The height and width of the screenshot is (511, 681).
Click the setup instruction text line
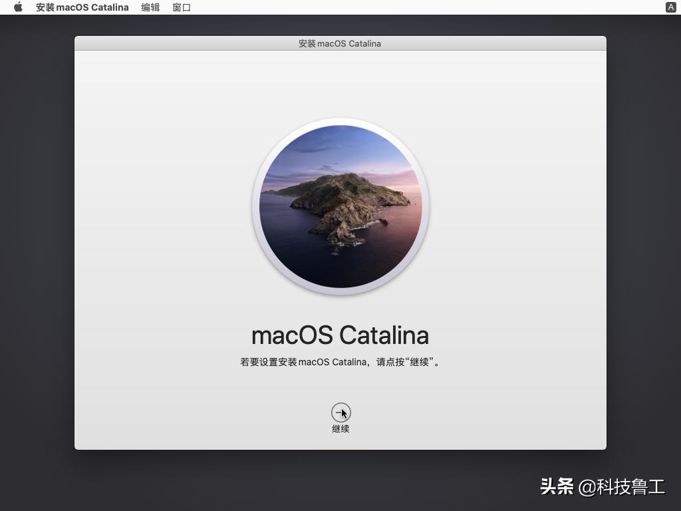[x=340, y=361]
